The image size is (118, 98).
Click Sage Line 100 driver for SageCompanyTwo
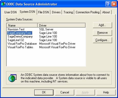48,33
